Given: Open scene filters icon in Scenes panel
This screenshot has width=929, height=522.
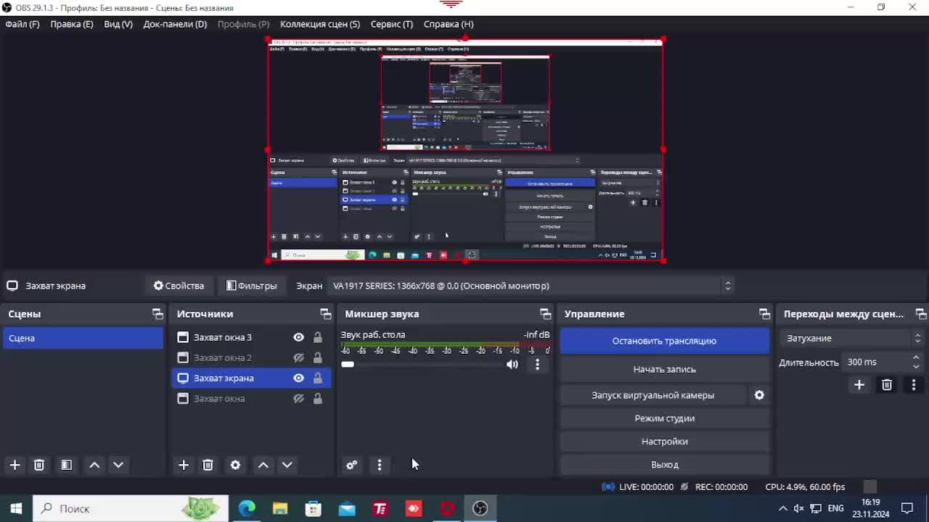Looking at the screenshot, I should coord(66,465).
